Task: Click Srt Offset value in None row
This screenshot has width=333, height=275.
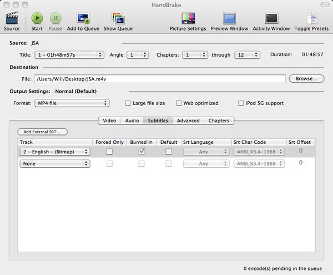Action: point(301,163)
